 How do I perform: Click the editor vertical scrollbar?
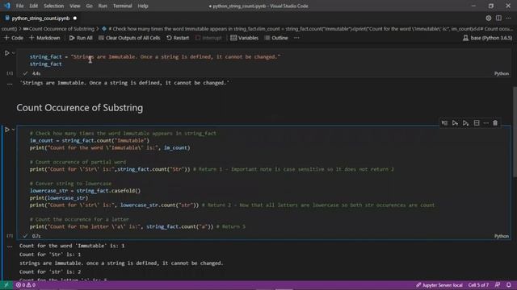(x=515, y=131)
